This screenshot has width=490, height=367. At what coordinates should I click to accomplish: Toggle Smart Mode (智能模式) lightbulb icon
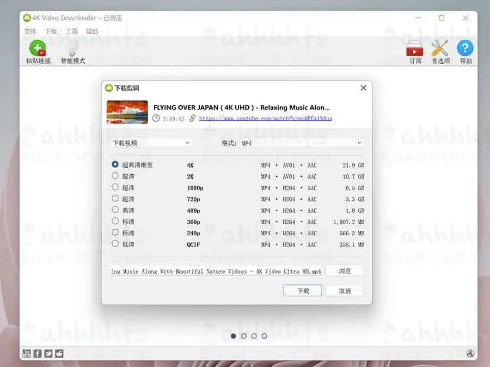coord(72,48)
